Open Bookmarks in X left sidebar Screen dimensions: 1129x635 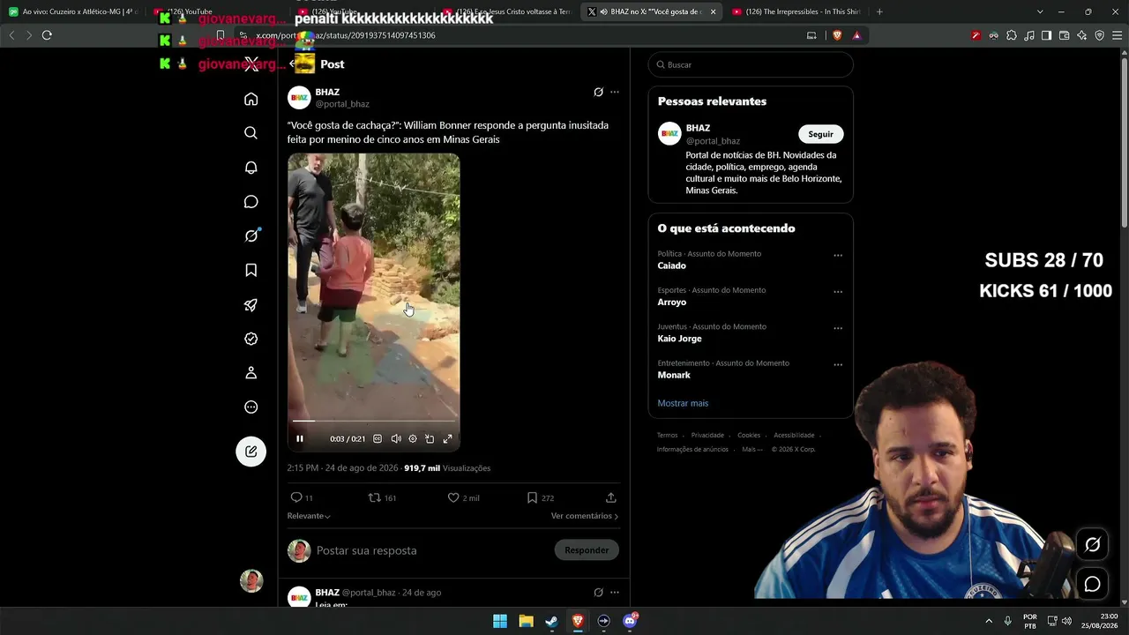coord(251,270)
